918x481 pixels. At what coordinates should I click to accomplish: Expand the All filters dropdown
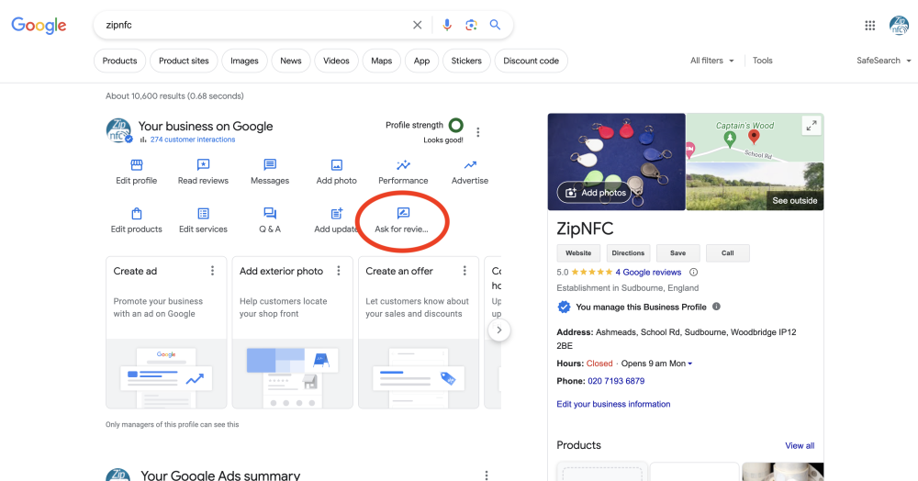pyautogui.click(x=712, y=61)
